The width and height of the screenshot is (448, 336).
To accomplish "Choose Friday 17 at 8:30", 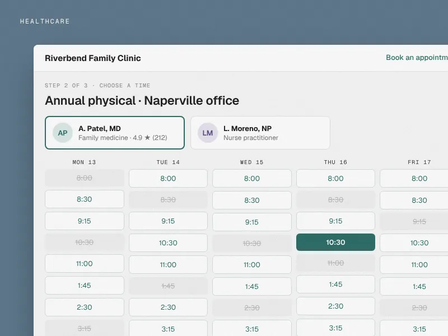I will [x=414, y=200].
